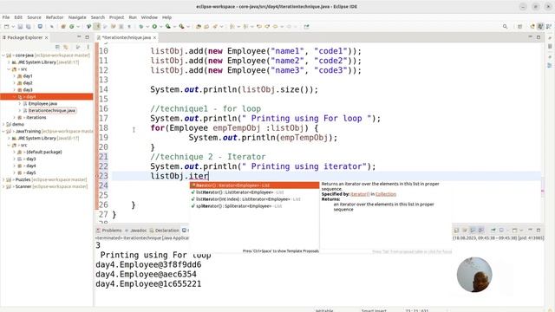This screenshot has height=312, width=555.
Task: Select the Scanner project
Action: click(x=23, y=187)
